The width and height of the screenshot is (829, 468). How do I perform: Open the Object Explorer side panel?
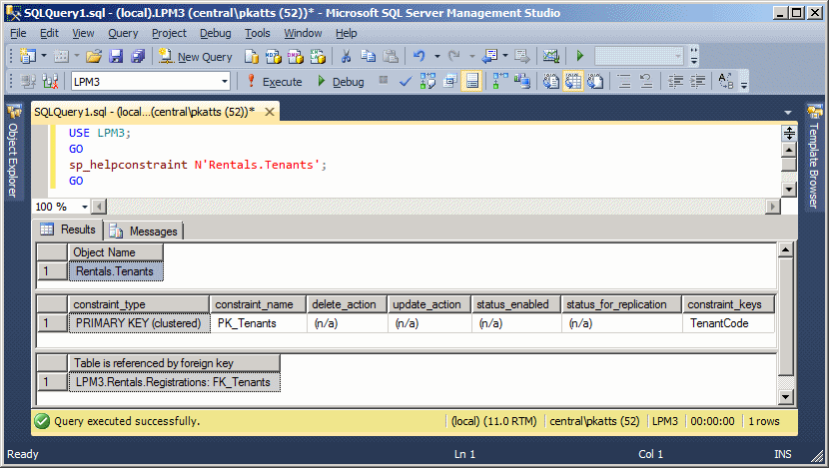click(13, 151)
